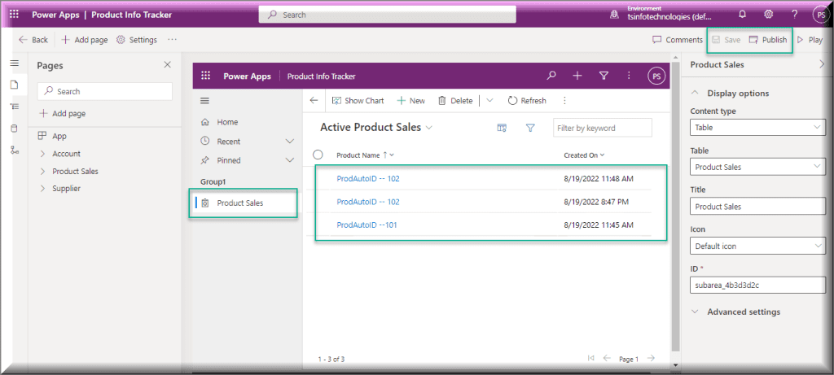Open the Icon dropdown showing Default icon
This screenshot has width=834, height=375.
757,246
